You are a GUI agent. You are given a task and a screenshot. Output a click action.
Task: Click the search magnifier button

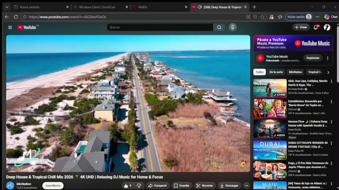(219, 27)
